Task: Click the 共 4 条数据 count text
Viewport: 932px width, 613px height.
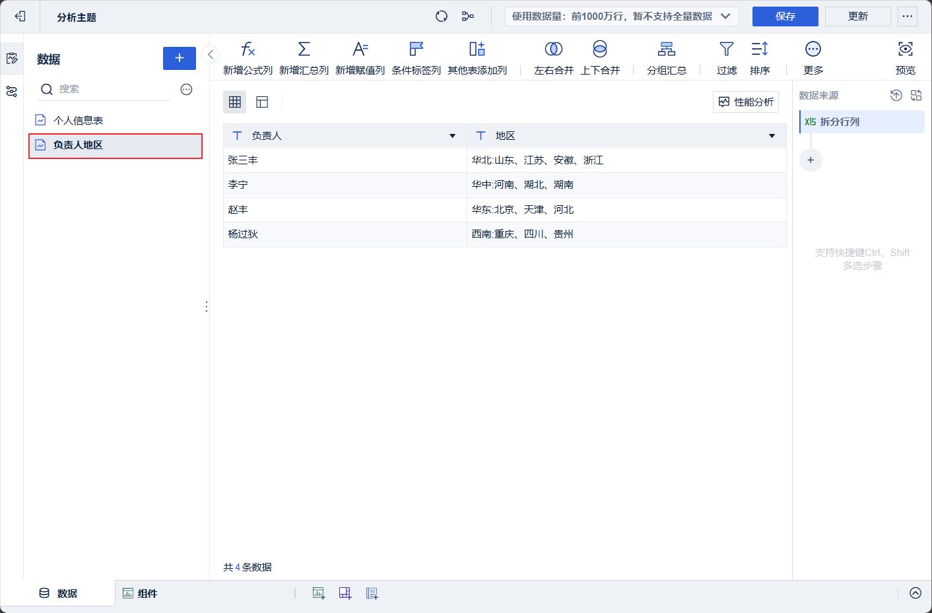Action: [248, 567]
